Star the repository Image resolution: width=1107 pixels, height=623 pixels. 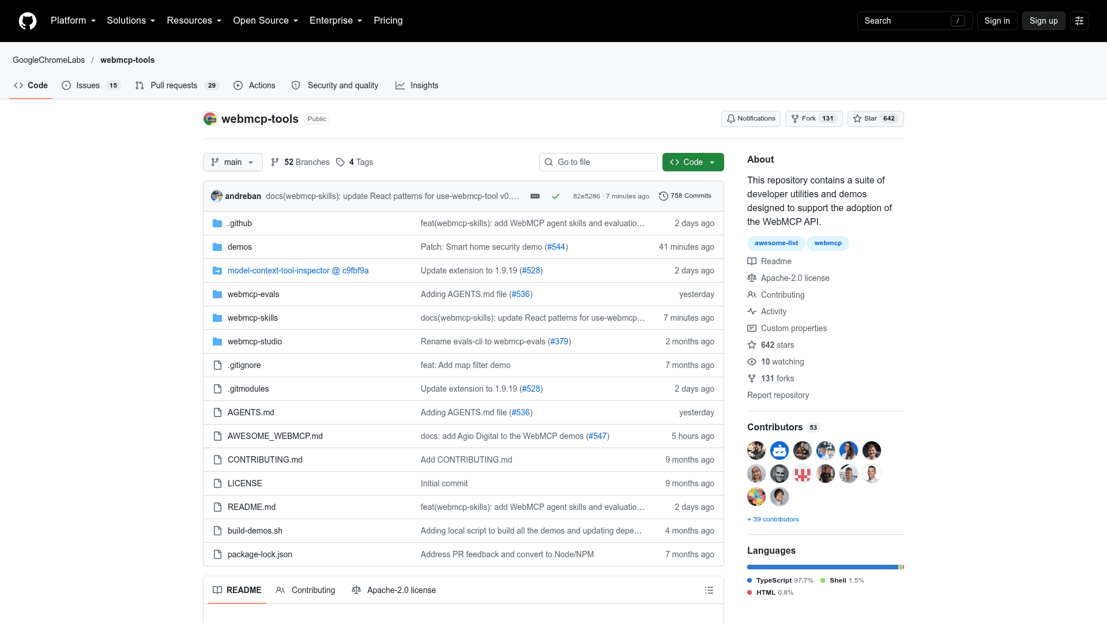pyautogui.click(x=875, y=119)
